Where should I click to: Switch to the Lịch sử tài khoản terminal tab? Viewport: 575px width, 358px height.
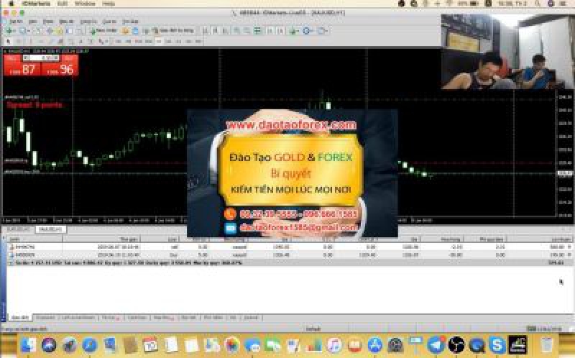pos(78,318)
